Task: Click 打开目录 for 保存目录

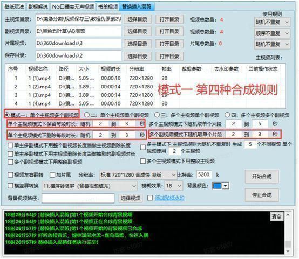Action: point(169,57)
